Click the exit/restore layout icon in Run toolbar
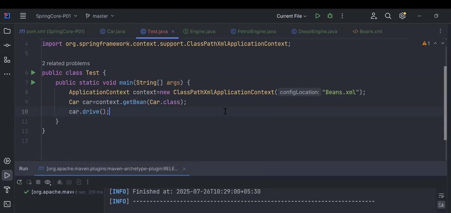The width and height of the screenshot is (451, 213). pos(79,182)
